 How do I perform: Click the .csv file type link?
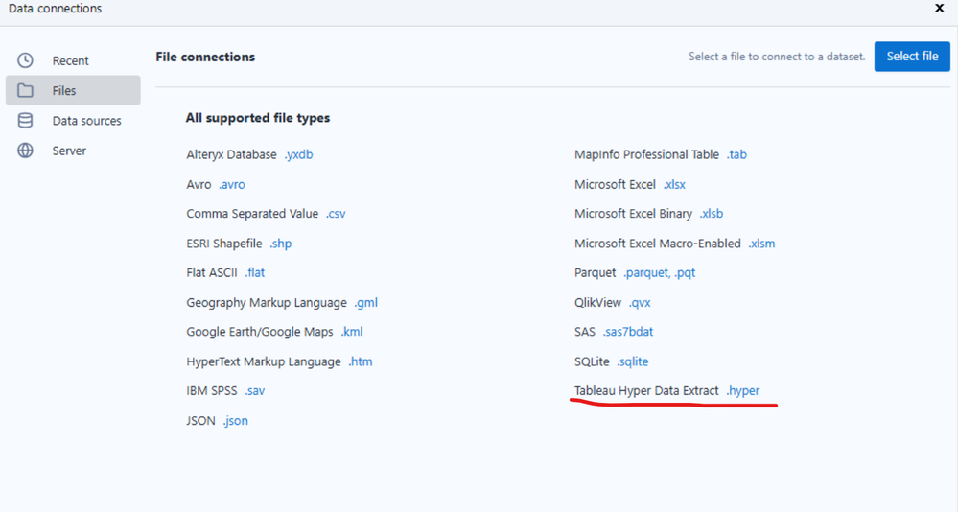click(x=336, y=214)
